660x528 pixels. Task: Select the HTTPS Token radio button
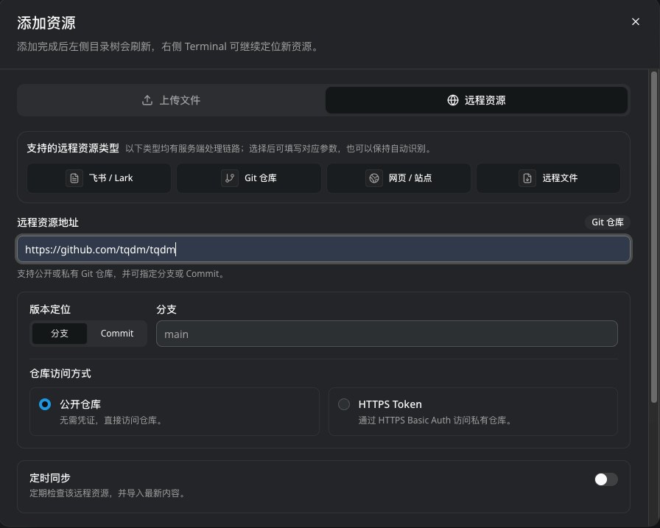coord(344,404)
